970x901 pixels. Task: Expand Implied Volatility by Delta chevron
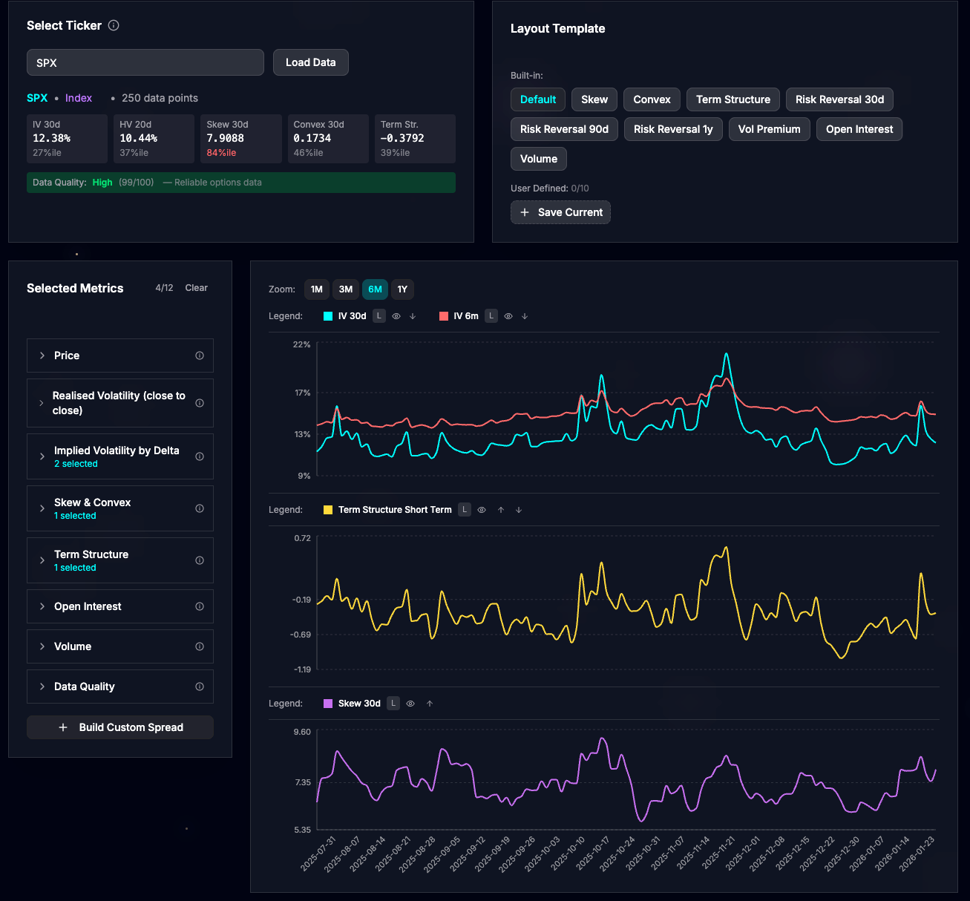(x=42, y=456)
